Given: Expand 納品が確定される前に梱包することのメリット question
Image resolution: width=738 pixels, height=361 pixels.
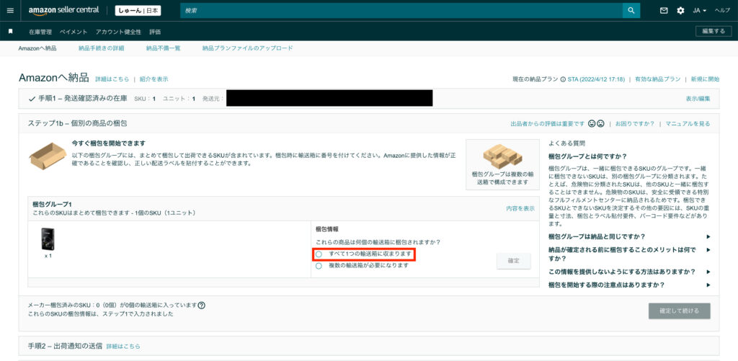Looking at the screenshot, I should (x=629, y=254).
